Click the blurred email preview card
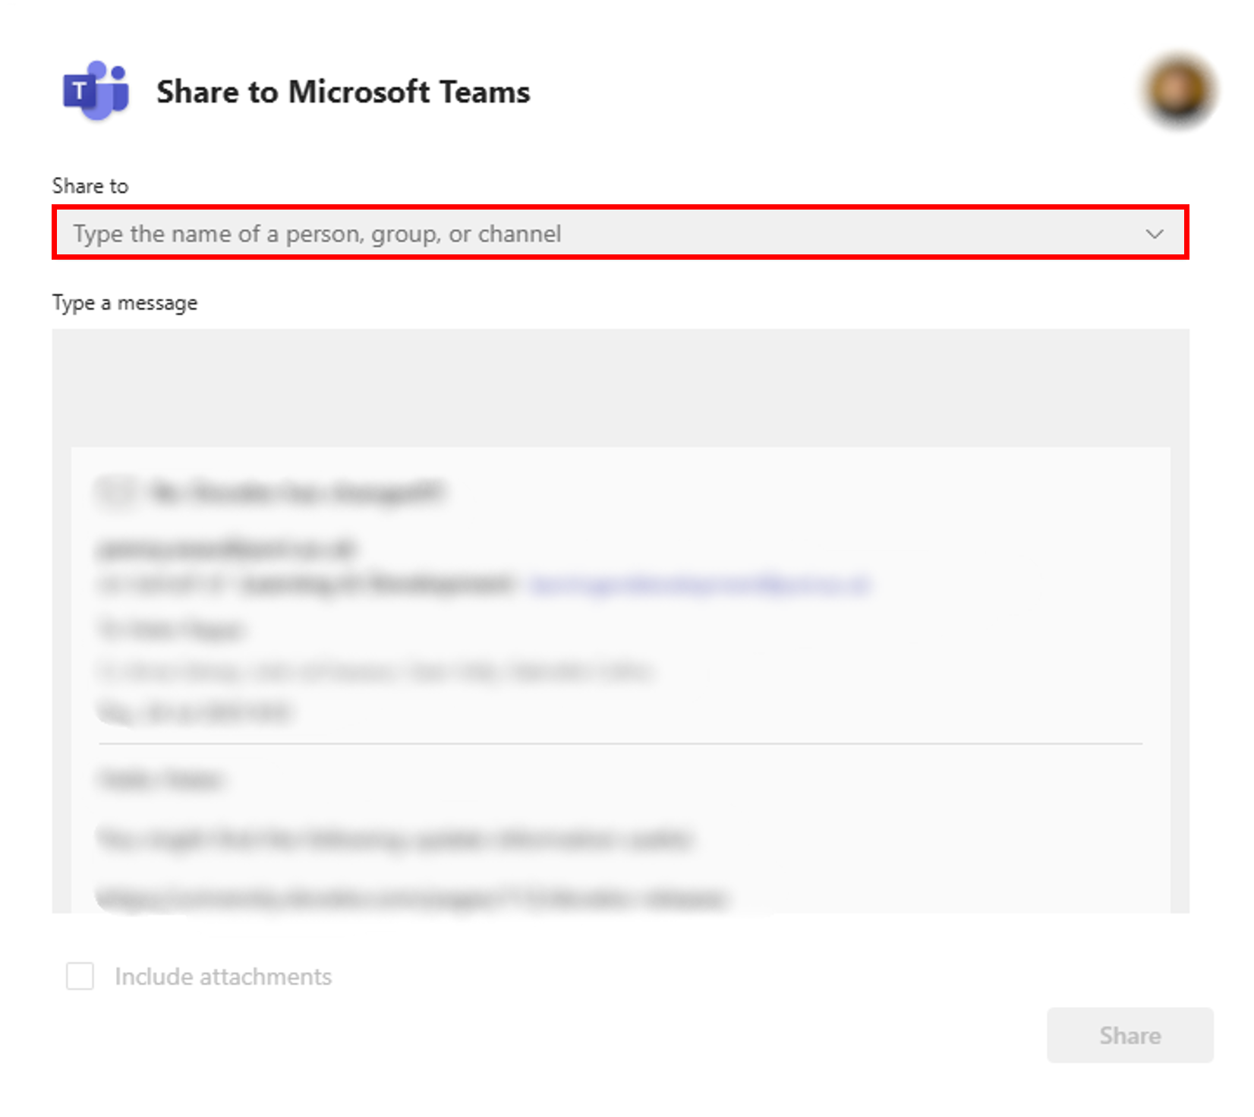Image resolution: width=1254 pixels, height=1117 pixels. (620, 680)
